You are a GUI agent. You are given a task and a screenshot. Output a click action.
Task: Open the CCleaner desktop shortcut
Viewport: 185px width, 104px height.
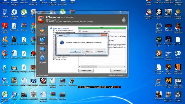pyautogui.click(x=5, y=54)
